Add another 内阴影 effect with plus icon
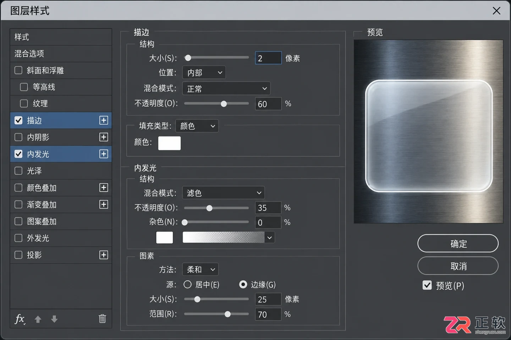The height and width of the screenshot is (340, 511). click(104, 137)
